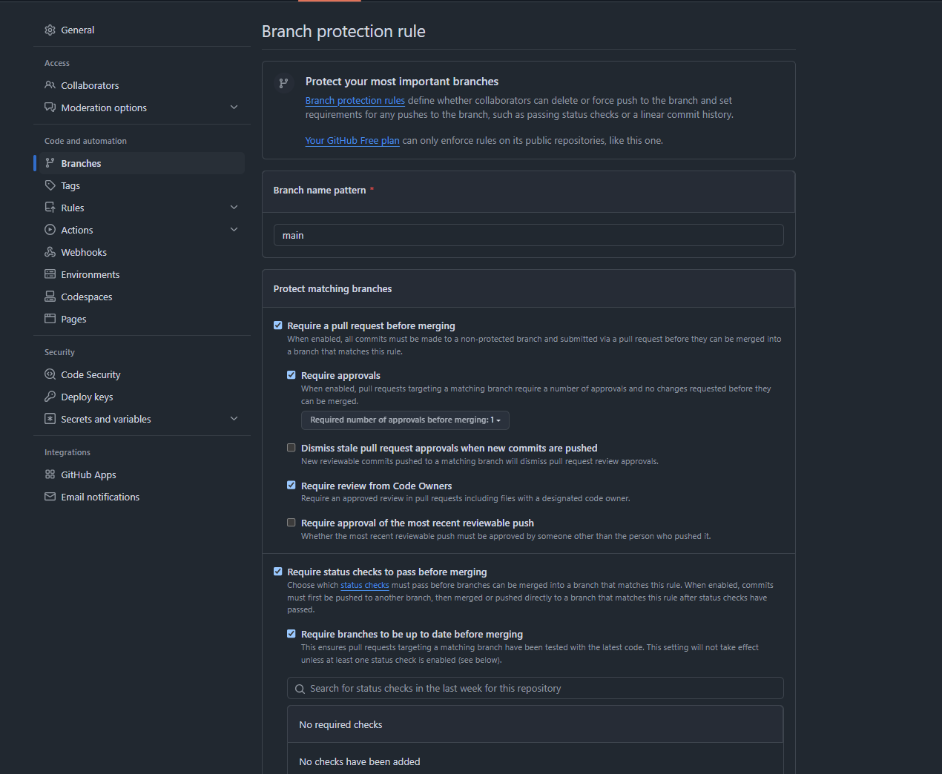Click the Code Security shield-search icon

(50, 374)
